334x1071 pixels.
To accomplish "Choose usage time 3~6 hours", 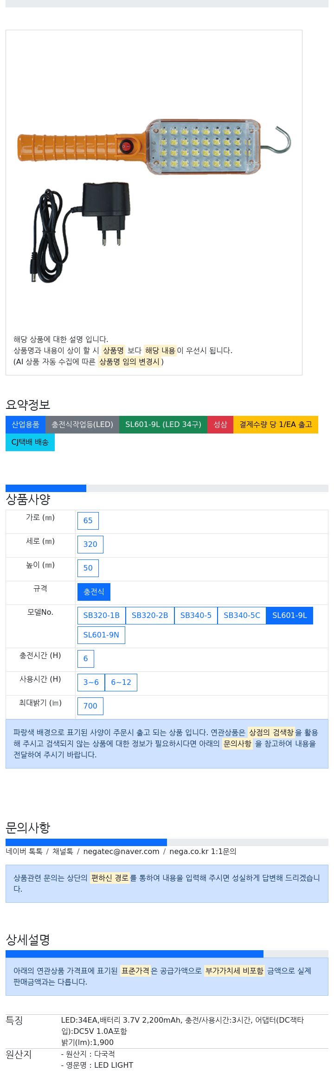I will (91, 683).
